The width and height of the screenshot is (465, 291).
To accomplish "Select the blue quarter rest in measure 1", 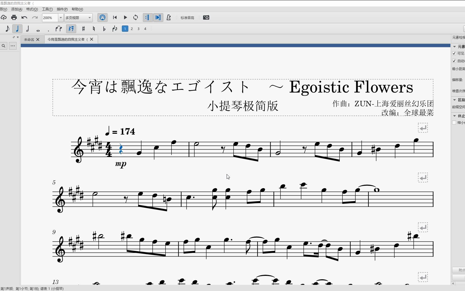I will click(121, 149).
